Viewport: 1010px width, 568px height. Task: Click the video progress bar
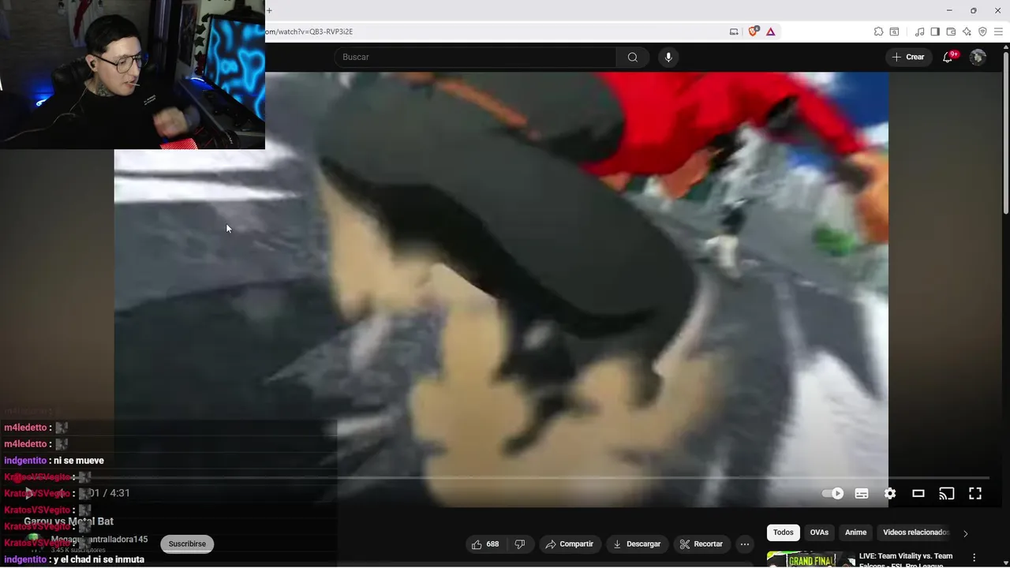[505, 478]
